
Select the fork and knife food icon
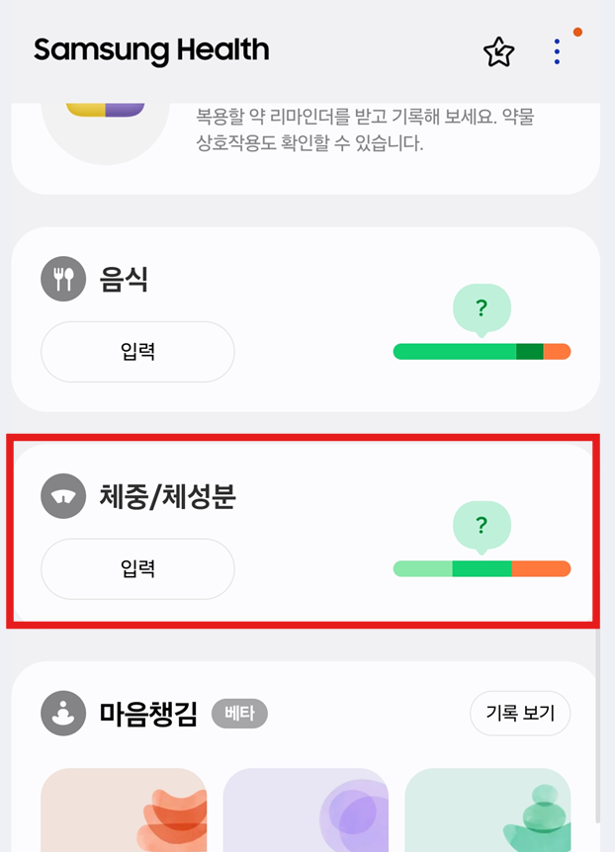62,279
